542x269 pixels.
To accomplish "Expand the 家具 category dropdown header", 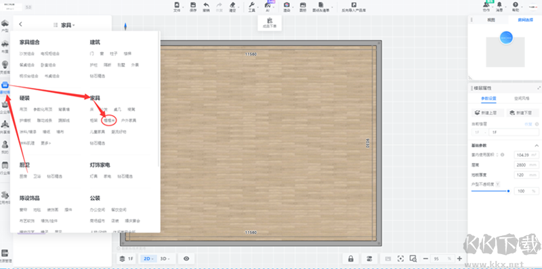I will (68, 25).
